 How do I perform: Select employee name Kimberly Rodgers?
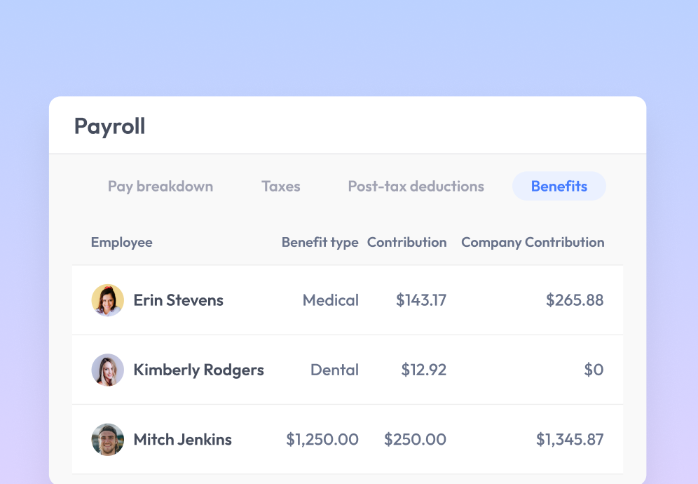tap(198, 370)
